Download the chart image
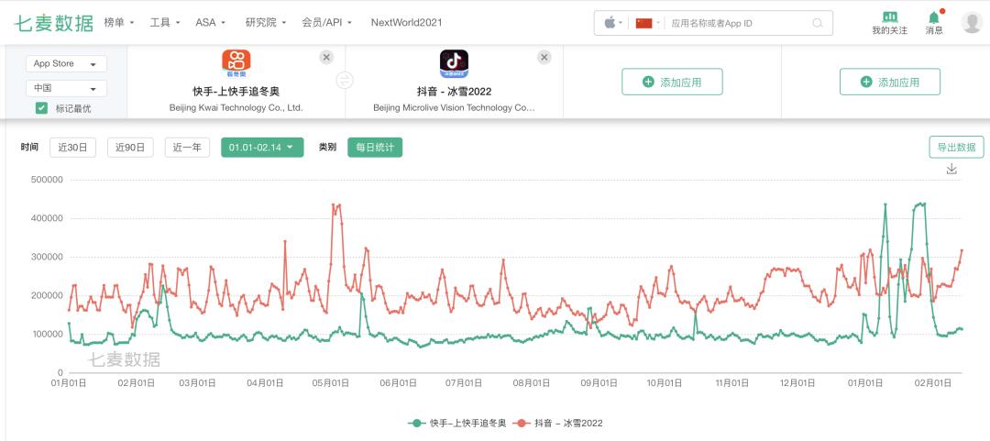Viewport: 990px width, 441px height. (x=951, y=169)
